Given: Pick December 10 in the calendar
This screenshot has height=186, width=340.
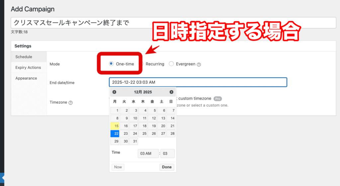Looking at the screenshot, I should (x=133, y=118).
